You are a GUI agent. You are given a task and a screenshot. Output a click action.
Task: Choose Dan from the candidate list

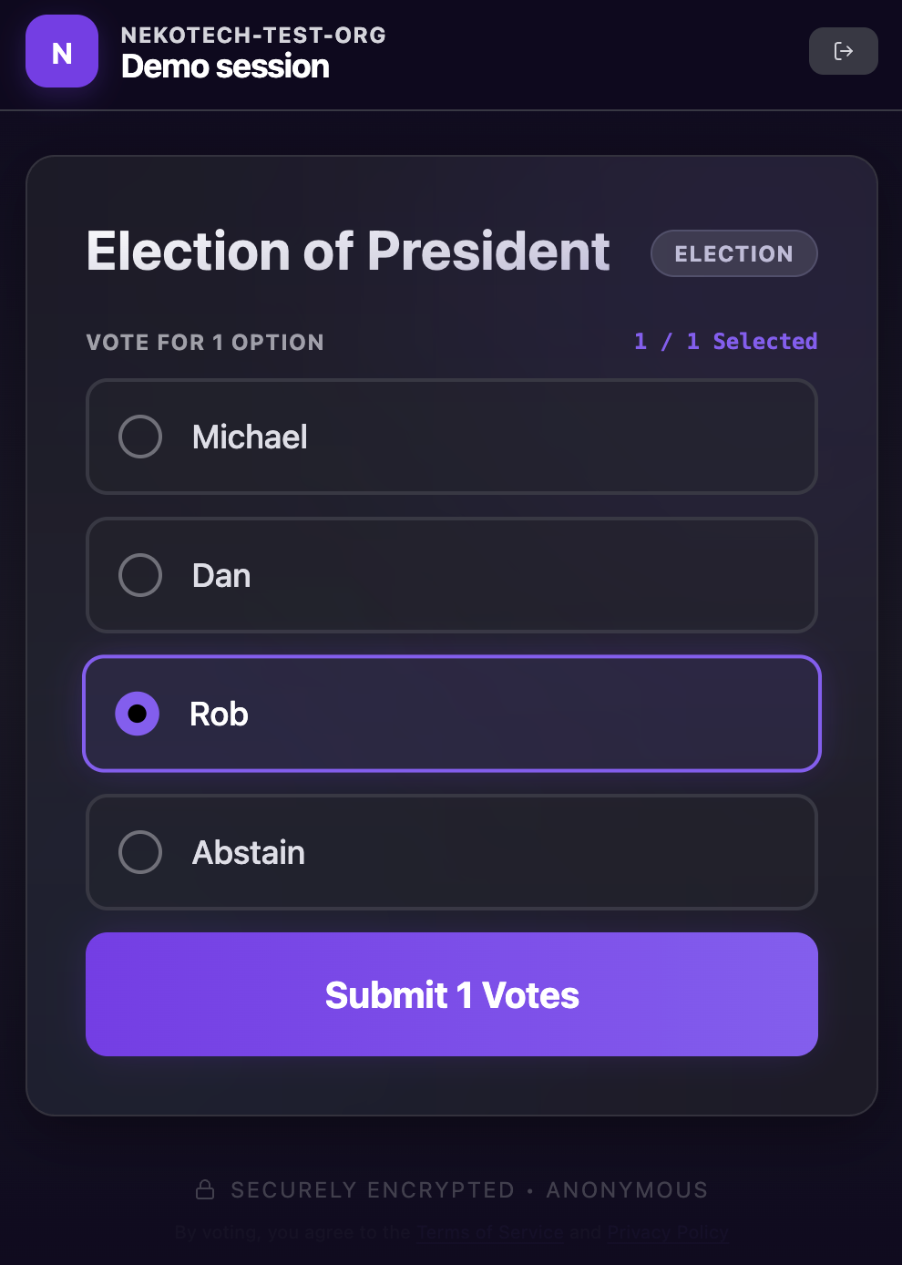tap(451, 575)
